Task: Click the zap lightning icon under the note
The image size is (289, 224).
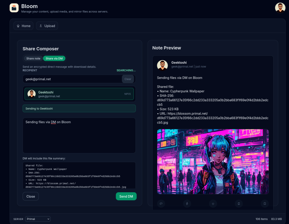Action: pos(187,204)
